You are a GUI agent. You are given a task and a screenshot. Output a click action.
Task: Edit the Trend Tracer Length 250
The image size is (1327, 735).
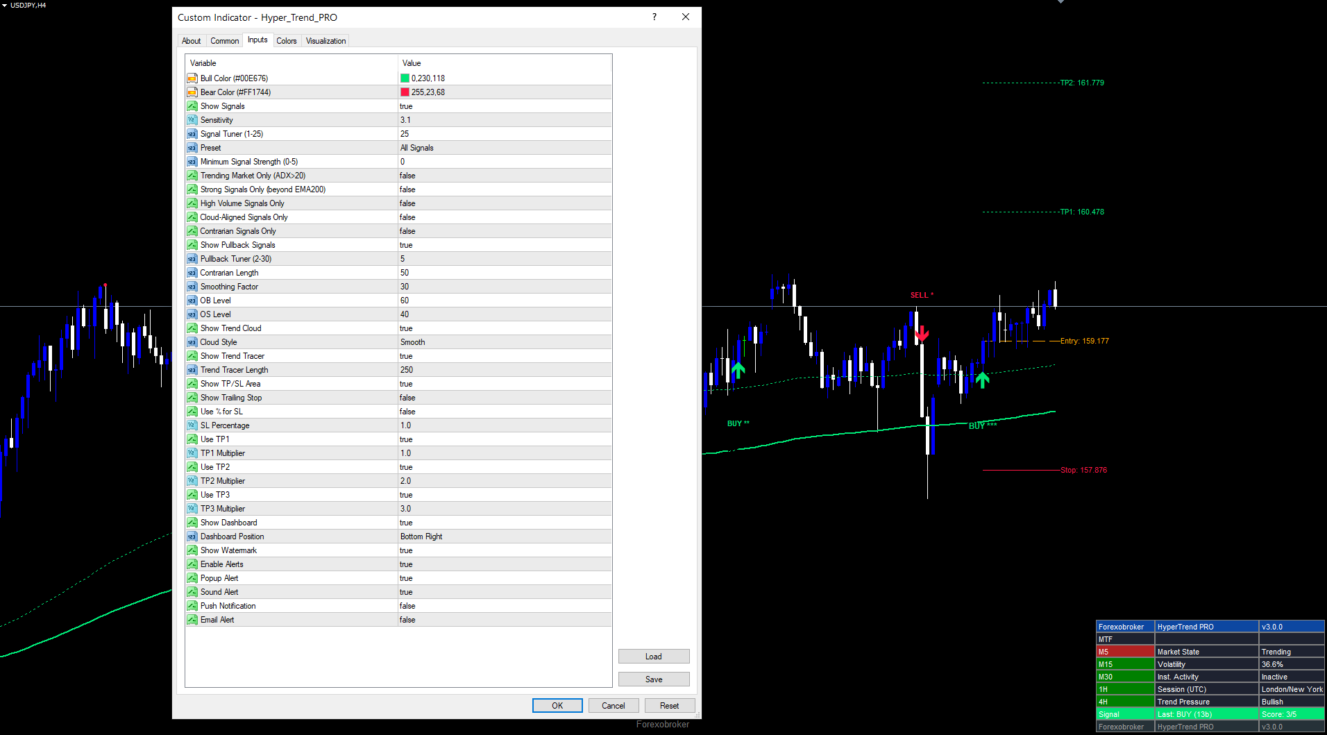click(505, 370)
